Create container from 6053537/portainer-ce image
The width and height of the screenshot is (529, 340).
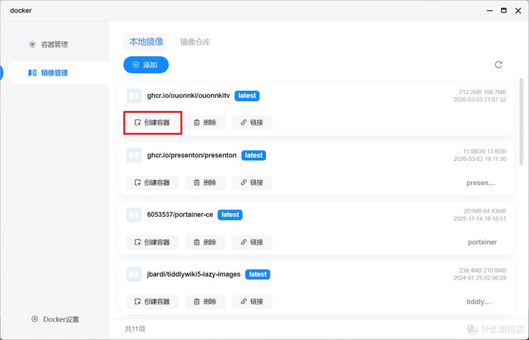pyautogui.click(x=152, y=242)
